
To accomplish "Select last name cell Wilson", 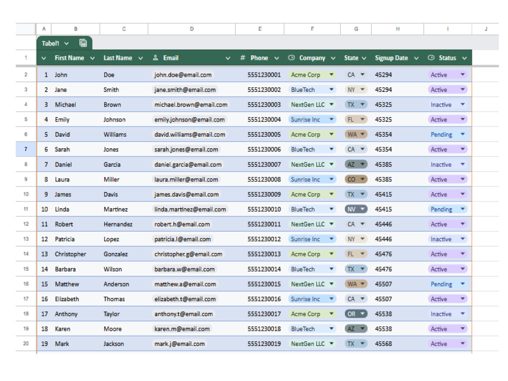I will coord(124,269).
